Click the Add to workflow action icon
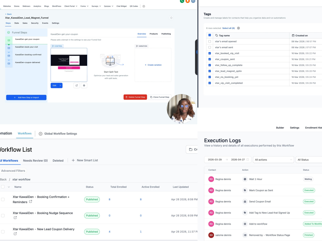Image resolution: width=322 pixels, height=241 pixels. coord(245,224)
